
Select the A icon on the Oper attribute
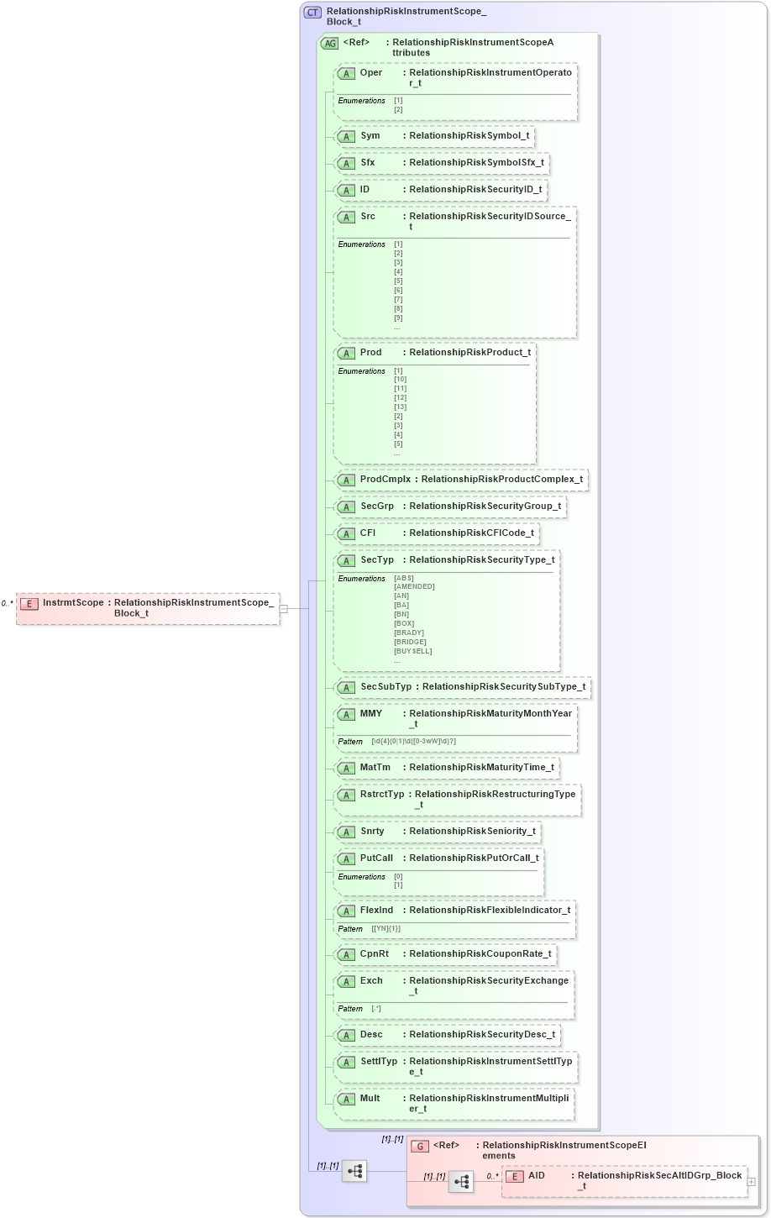click(x=345, y=73)
